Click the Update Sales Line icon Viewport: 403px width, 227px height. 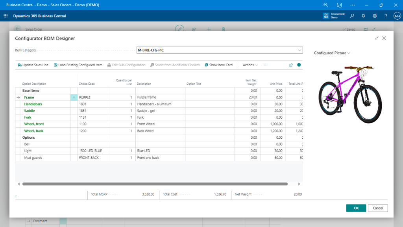(x=19, y=65)
